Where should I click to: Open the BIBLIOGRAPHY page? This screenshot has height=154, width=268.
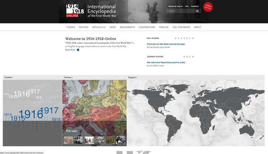pos(127,27)
